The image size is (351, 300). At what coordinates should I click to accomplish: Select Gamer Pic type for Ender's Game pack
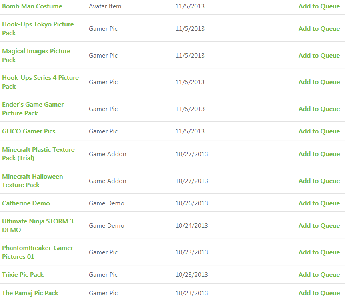click(103, 109)
